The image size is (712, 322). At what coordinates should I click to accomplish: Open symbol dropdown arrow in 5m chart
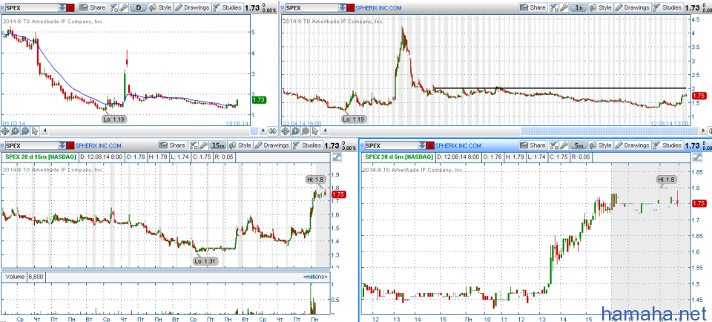423,145
